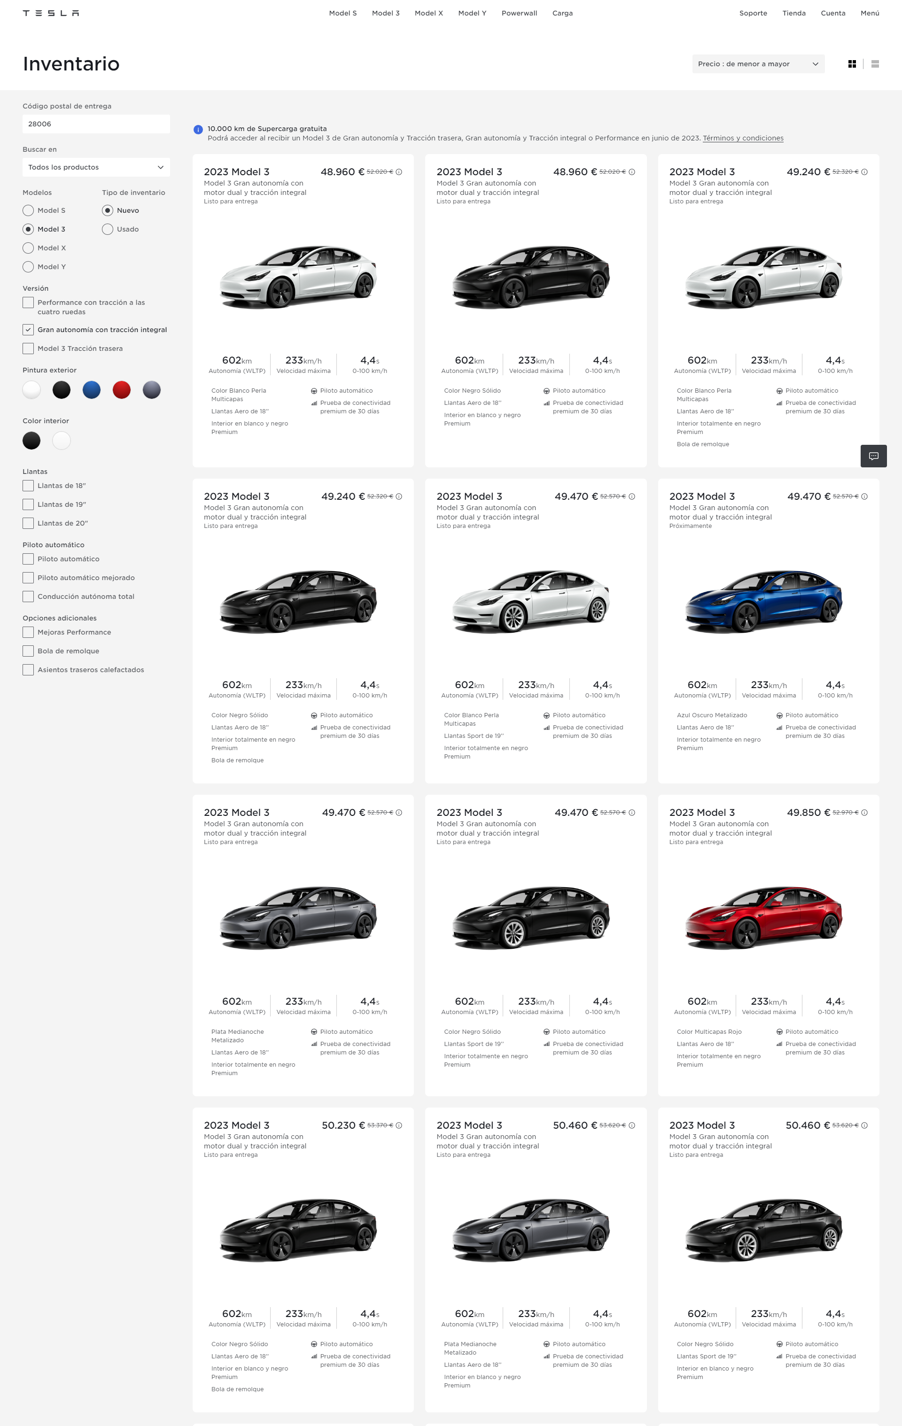The image size is (902, 1426).
Task: Check Mejoras Performance option
Action: click(x=28, y=633)
